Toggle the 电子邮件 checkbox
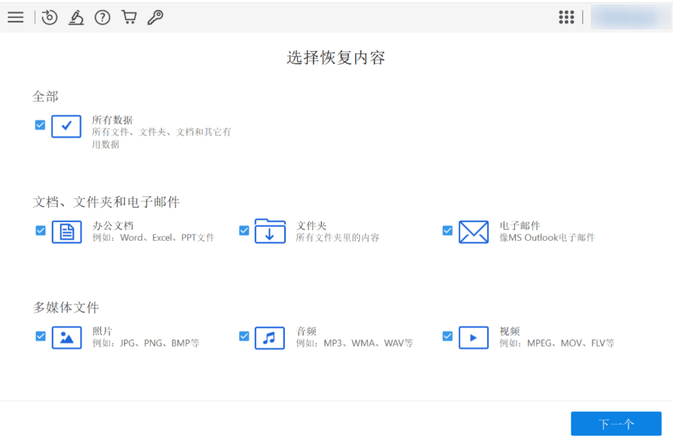673x439 pixels. (x=447, y=231)
